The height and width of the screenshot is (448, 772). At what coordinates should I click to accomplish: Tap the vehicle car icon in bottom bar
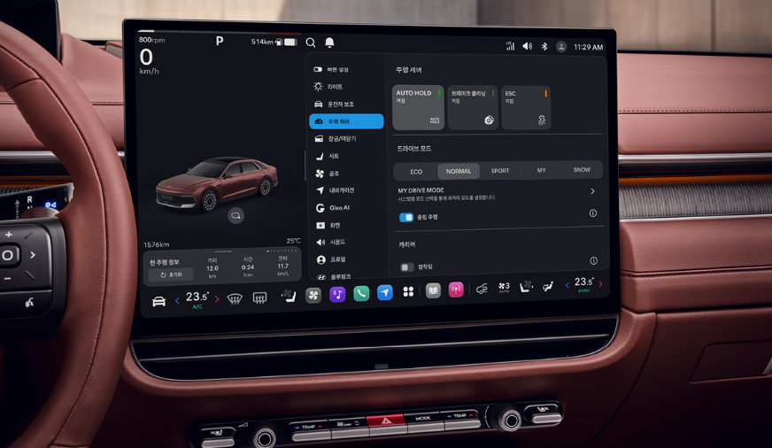point(158,301)
